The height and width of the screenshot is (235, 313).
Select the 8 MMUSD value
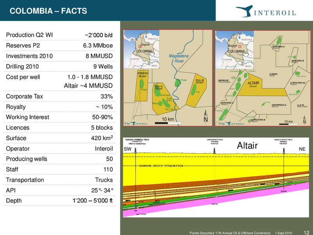pos(99,56)
